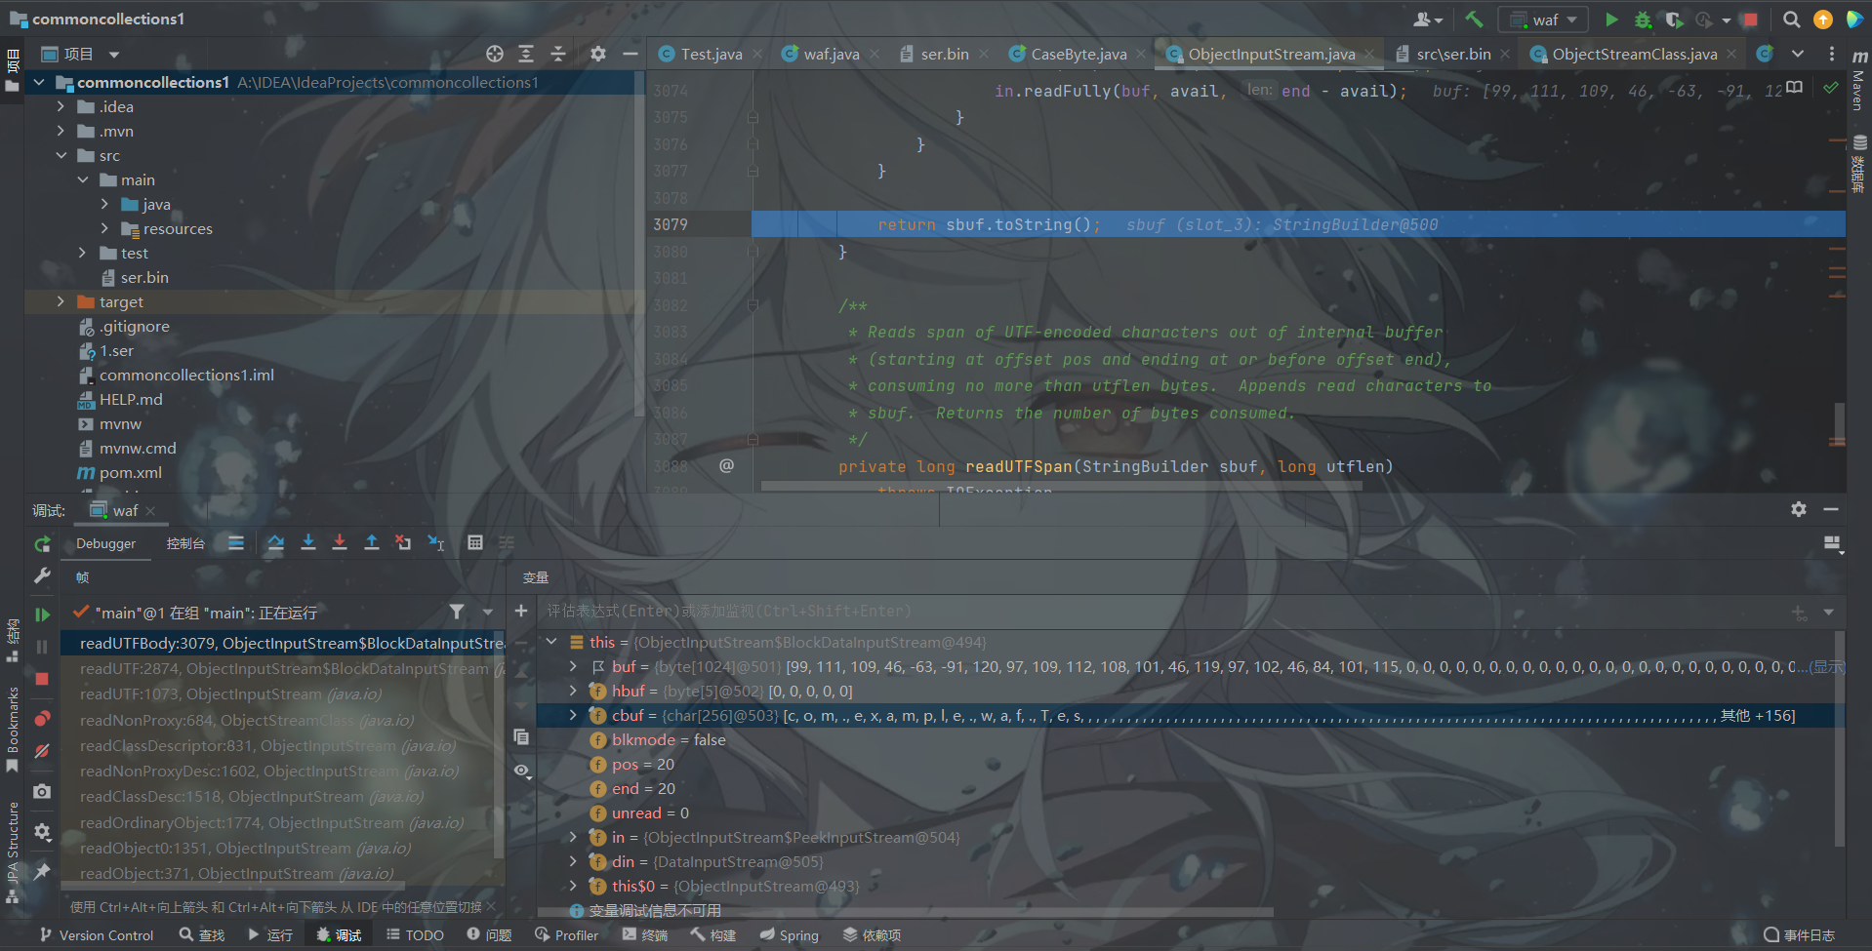Click the wrench Modify Run Configuration icon
The height and width of the screenshot is (951, 1872).
pyautogui.click(x=42, y=576)
